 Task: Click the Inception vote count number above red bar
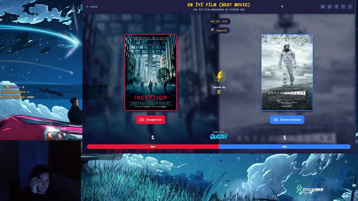pyautogui.click(x=153, y=137)
